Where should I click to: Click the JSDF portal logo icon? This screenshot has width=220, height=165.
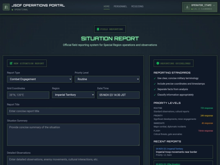pos(6,7)
